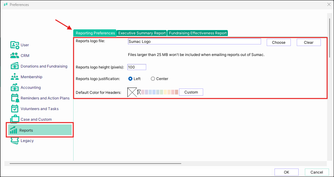Pick the light green header color swatch
The height and width of the screenshot is (177, 334).
click(162, 92)
